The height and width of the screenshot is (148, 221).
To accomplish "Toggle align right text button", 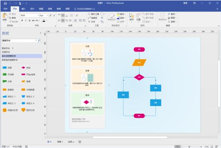I will pos(66,20).
